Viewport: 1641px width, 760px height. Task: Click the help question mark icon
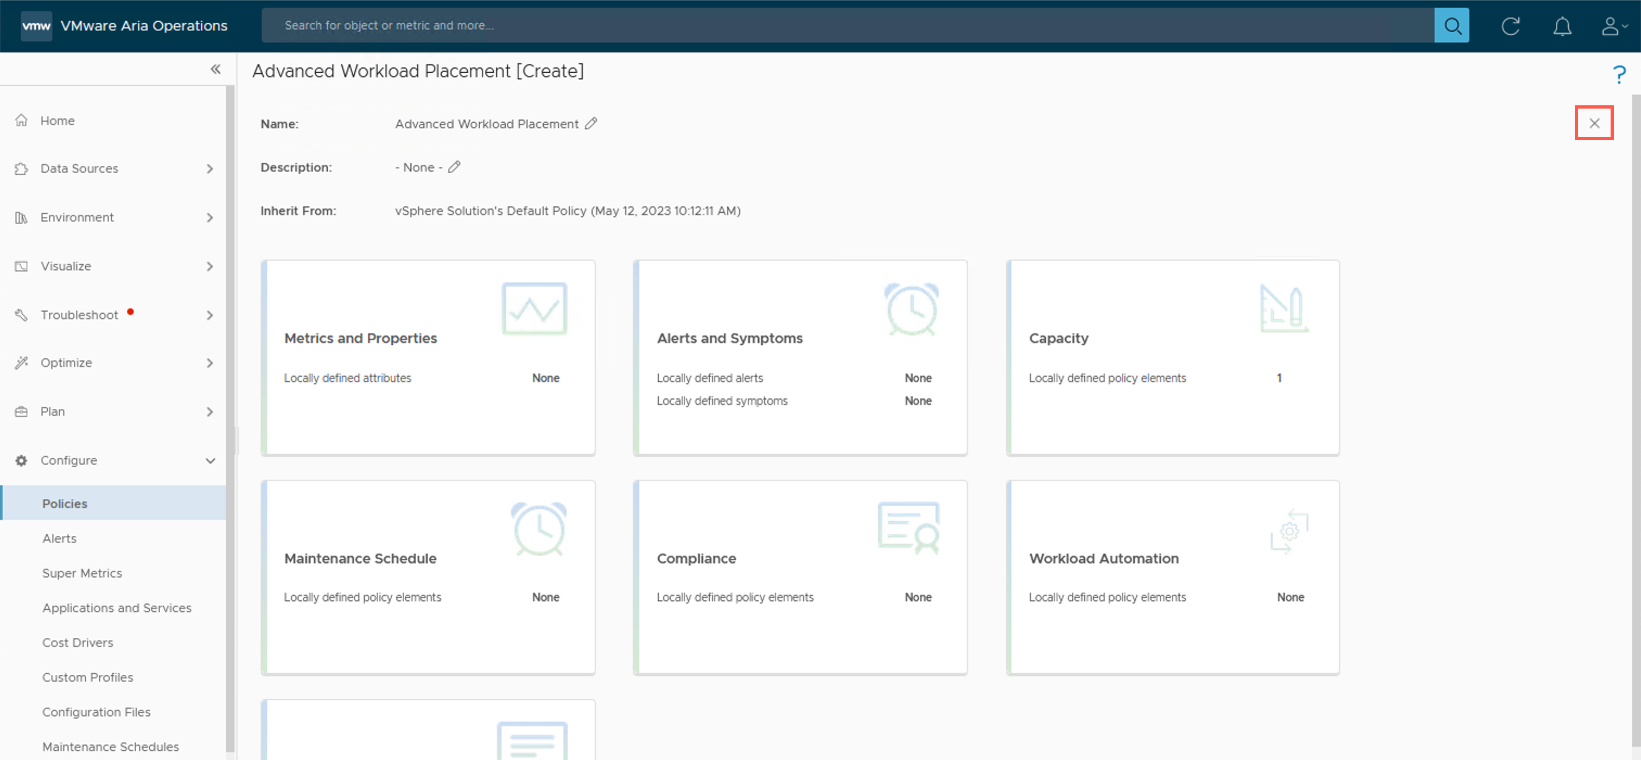click(x=1619, y=74)
